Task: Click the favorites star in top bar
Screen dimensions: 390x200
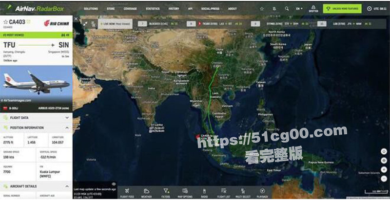Action: point(262,8)
